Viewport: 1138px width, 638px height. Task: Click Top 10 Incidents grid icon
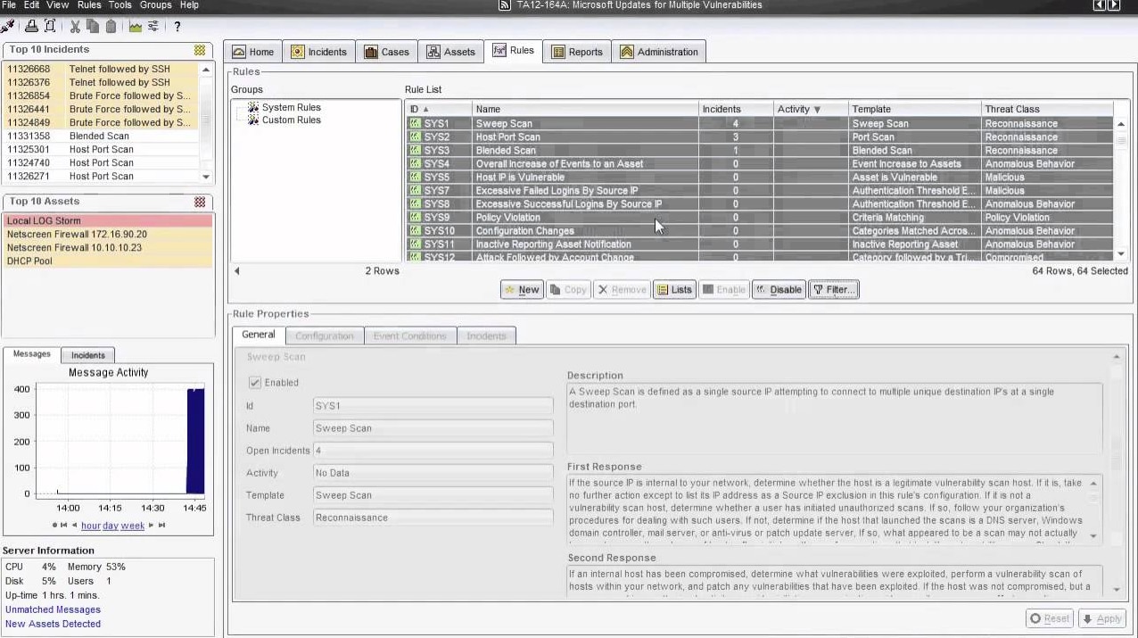[x=200, y=50]
